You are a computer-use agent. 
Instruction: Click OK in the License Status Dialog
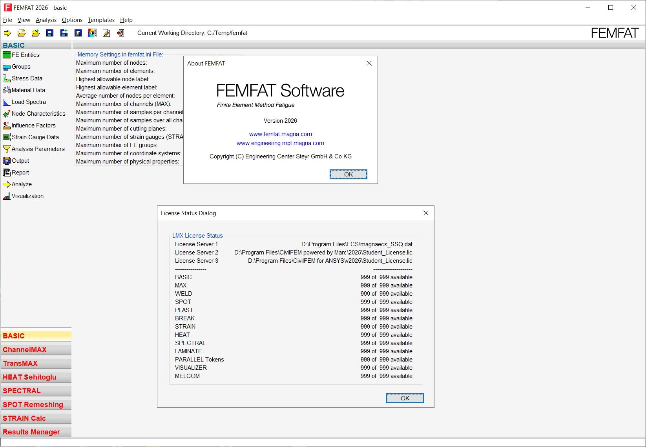pyautogui.click(x=405, y=398)
